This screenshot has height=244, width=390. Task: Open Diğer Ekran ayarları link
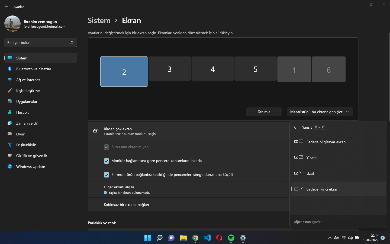[308, 222]
